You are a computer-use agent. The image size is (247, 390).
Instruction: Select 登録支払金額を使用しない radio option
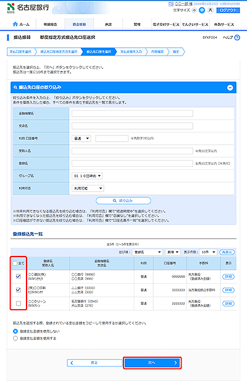click(15, 331)
